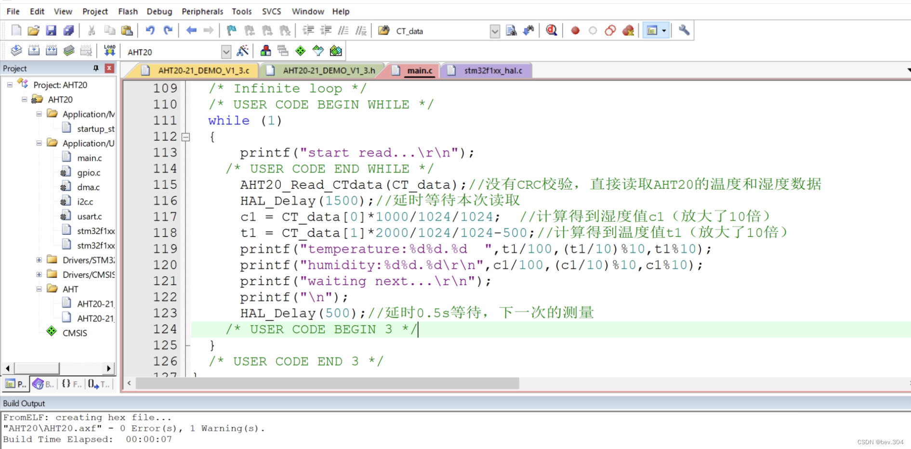911x449 pixels.
Task: Build target files icon
Action: [x=34, y=51]
